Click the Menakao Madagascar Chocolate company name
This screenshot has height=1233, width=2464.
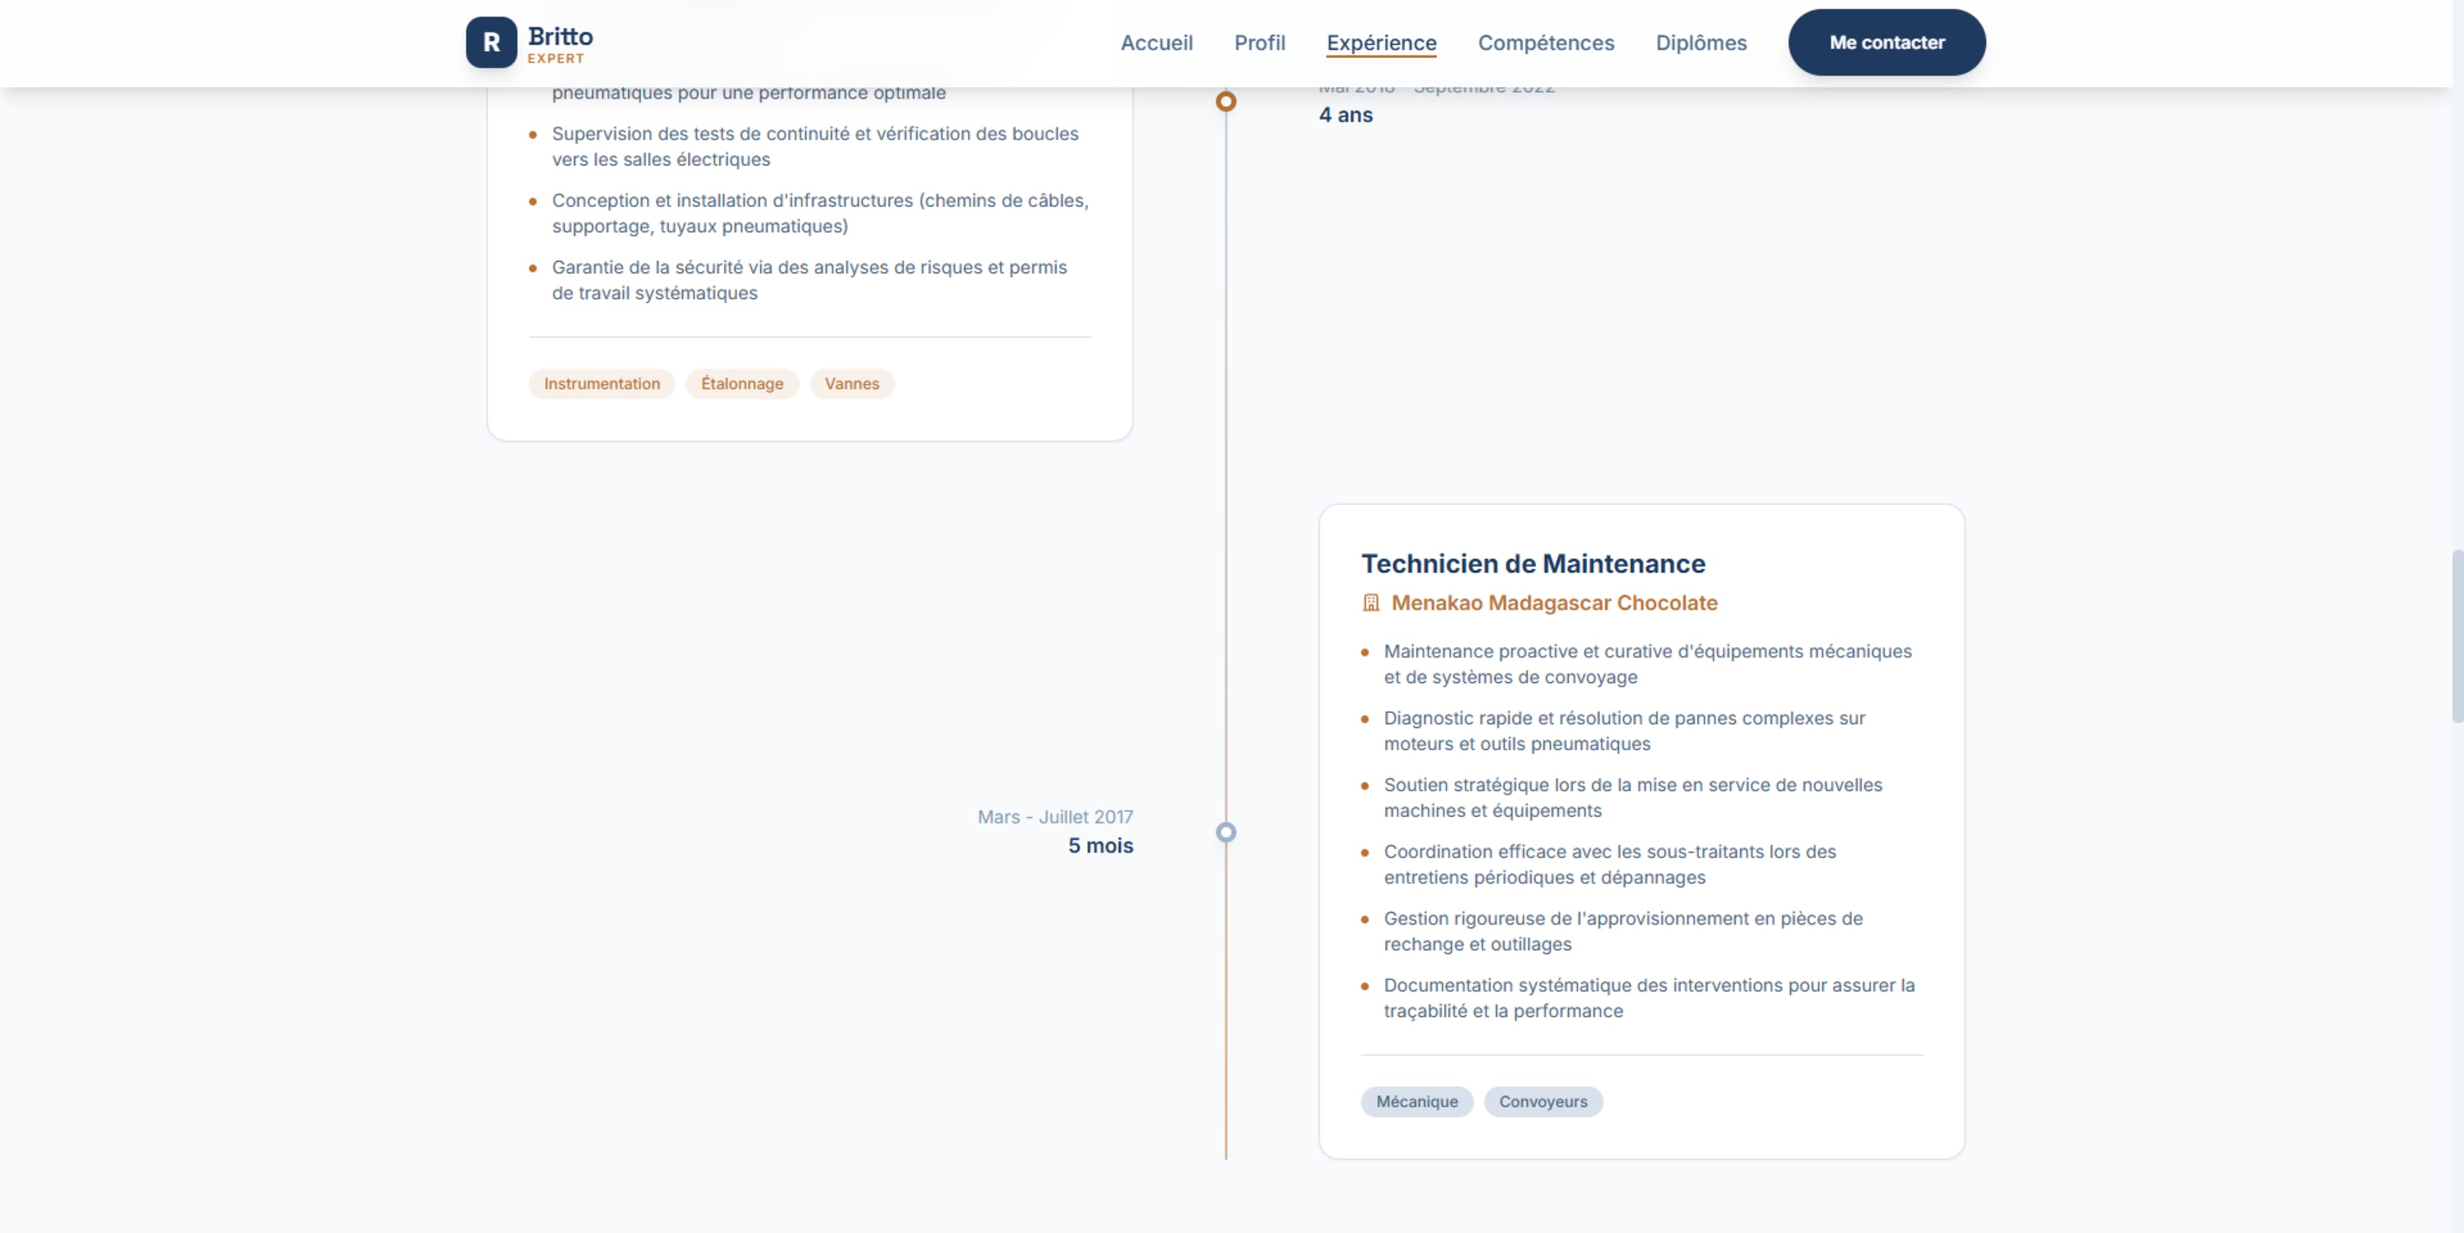click(x=1554, y=603)
